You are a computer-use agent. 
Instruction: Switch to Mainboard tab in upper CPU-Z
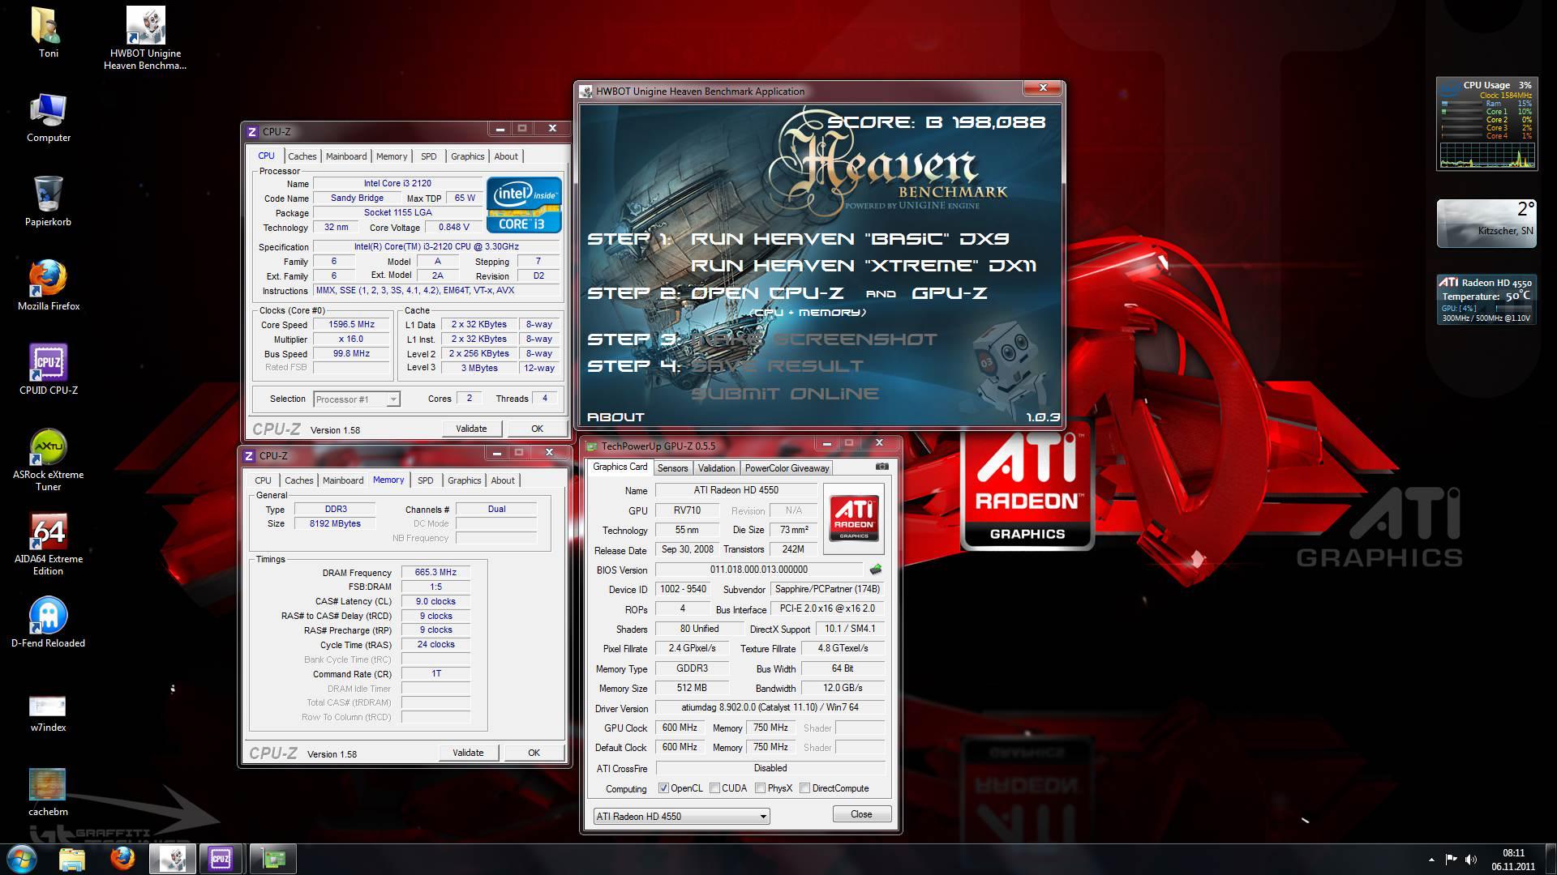[346, 156]
